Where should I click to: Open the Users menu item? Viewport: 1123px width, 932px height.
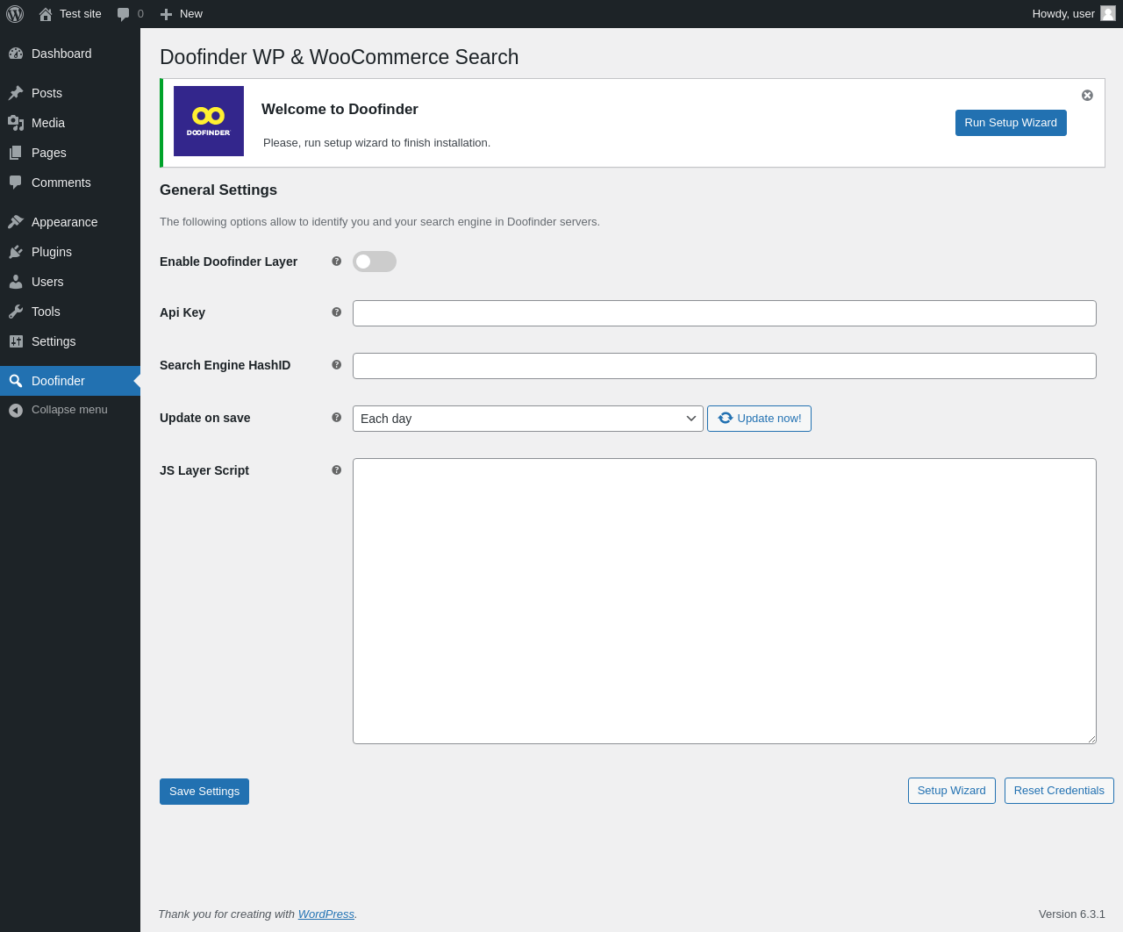point(70,282)
